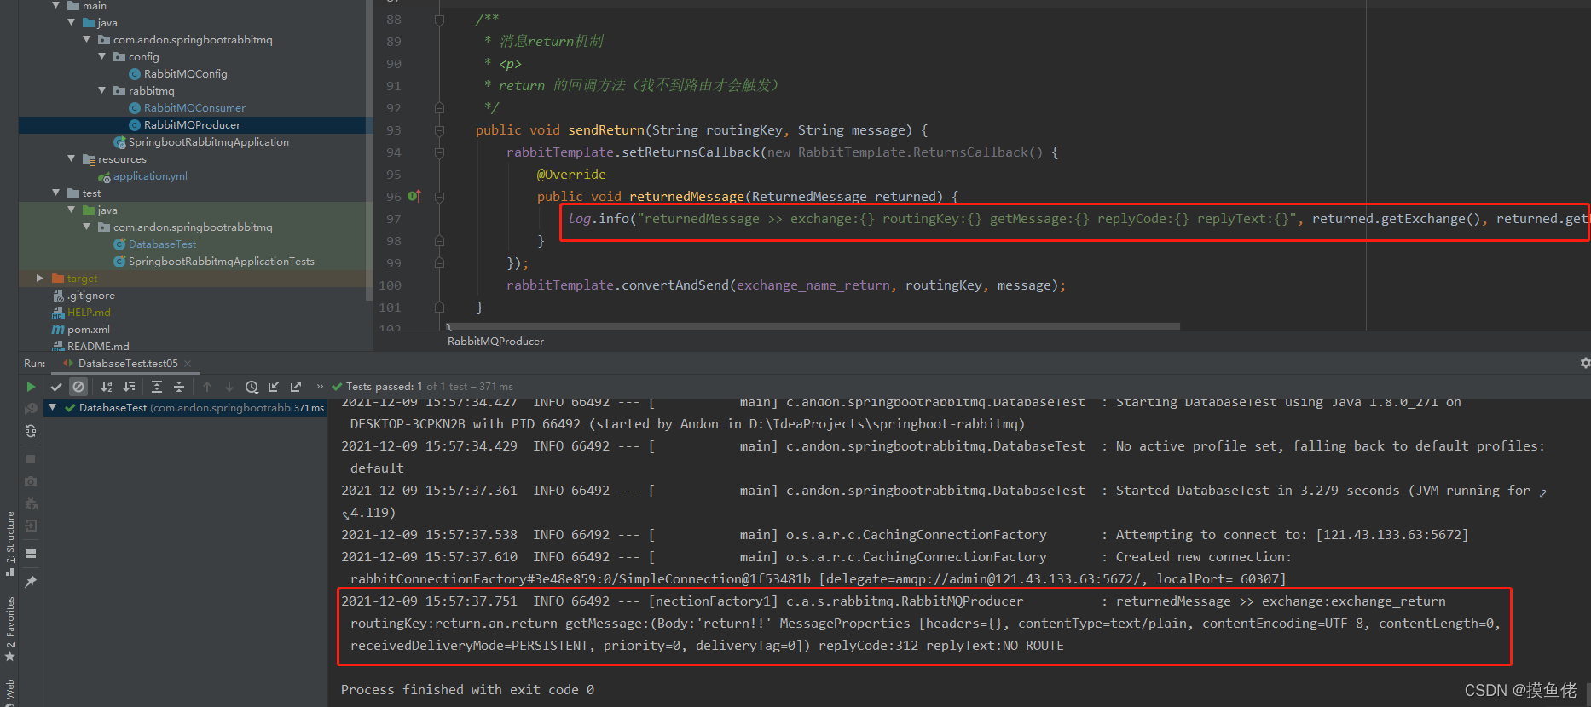Screen dimensions: 1591x707
Task: Select RabbitMQProducer in project tree
Action: (x=192, y=125)
